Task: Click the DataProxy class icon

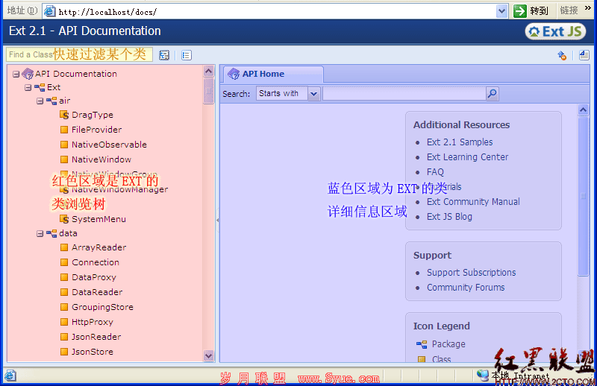Action: coord(64,277)
